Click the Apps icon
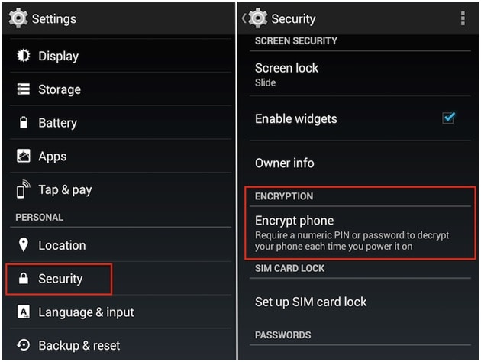 click(24, 157)
